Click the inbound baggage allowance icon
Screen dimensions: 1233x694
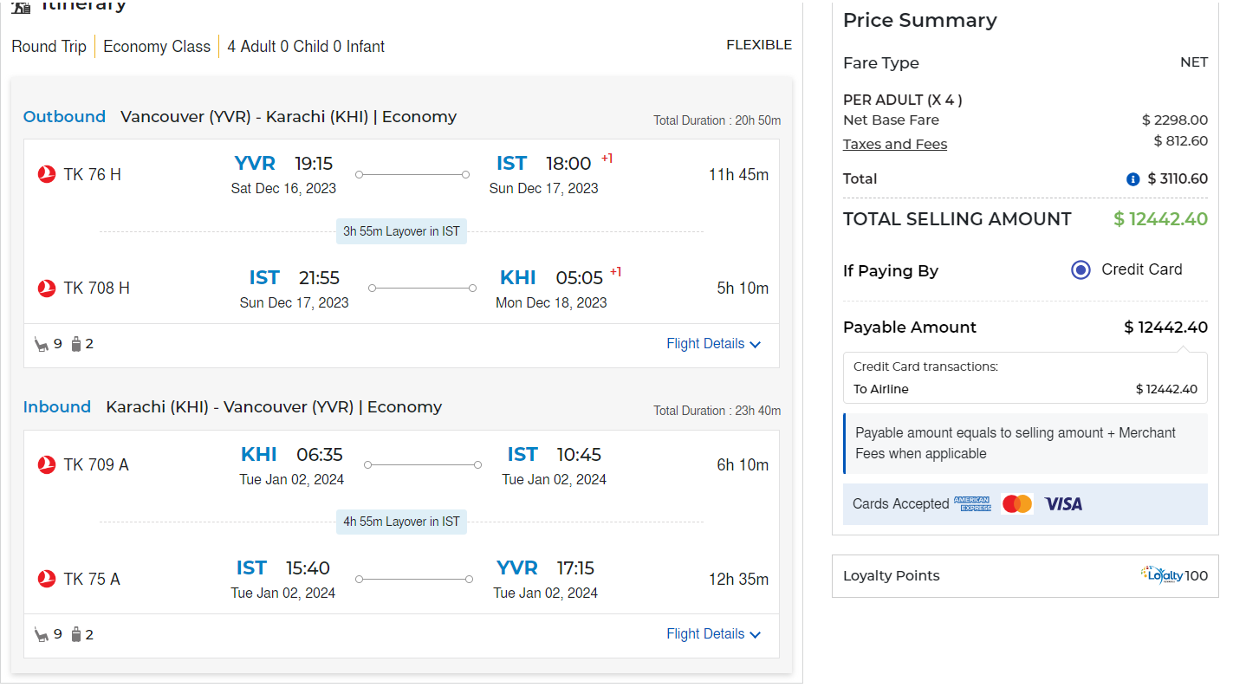click(76, 634)
